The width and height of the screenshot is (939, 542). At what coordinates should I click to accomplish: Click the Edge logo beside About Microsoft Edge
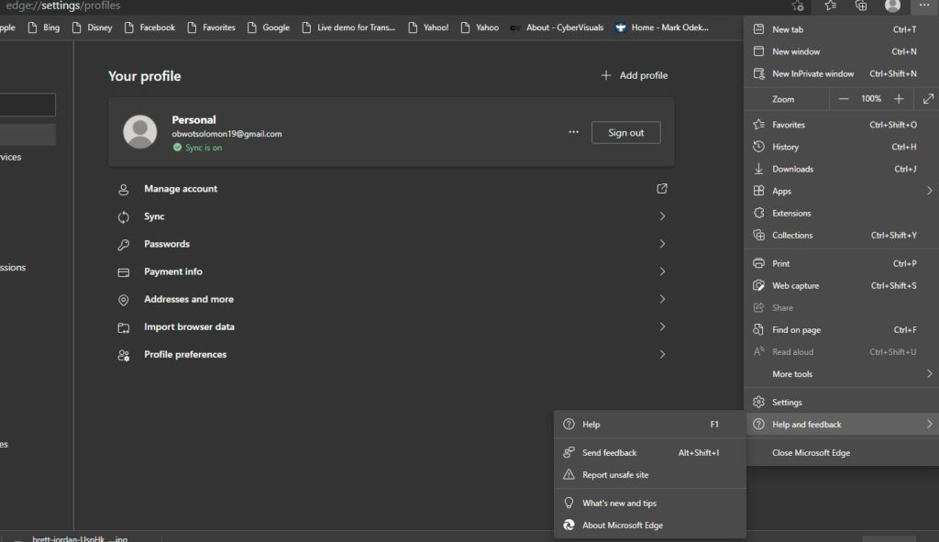[x=569, y=525]
